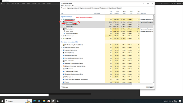Sort by the Память column header
The height and width of the screenshot is (103, 183).
coord(116,12)
